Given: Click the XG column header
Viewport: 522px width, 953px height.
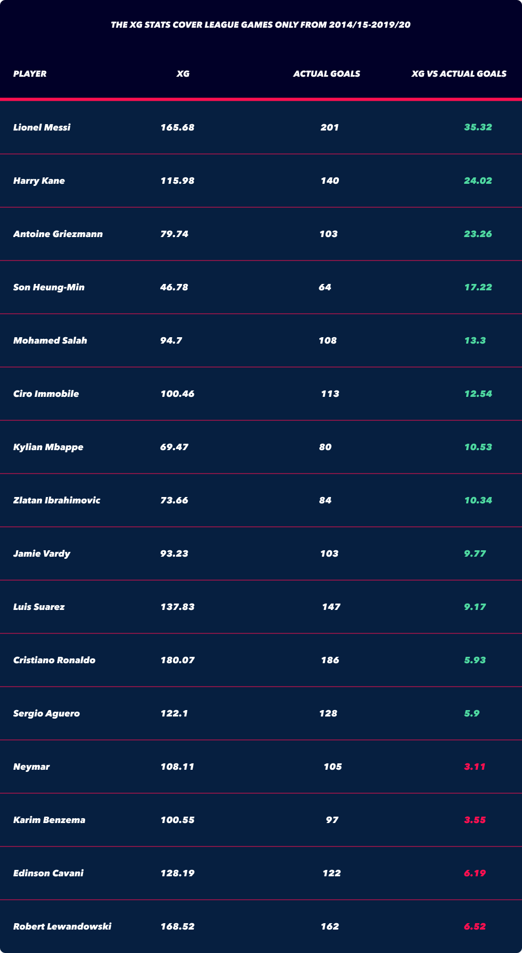Looking at the screenshot, I should [183, 74].
